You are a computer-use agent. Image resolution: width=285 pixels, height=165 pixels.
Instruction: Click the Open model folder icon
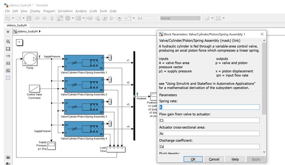point(18,18)
